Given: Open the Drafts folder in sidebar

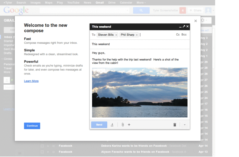Looking at the screenshot, I should [x=7, y=53].
